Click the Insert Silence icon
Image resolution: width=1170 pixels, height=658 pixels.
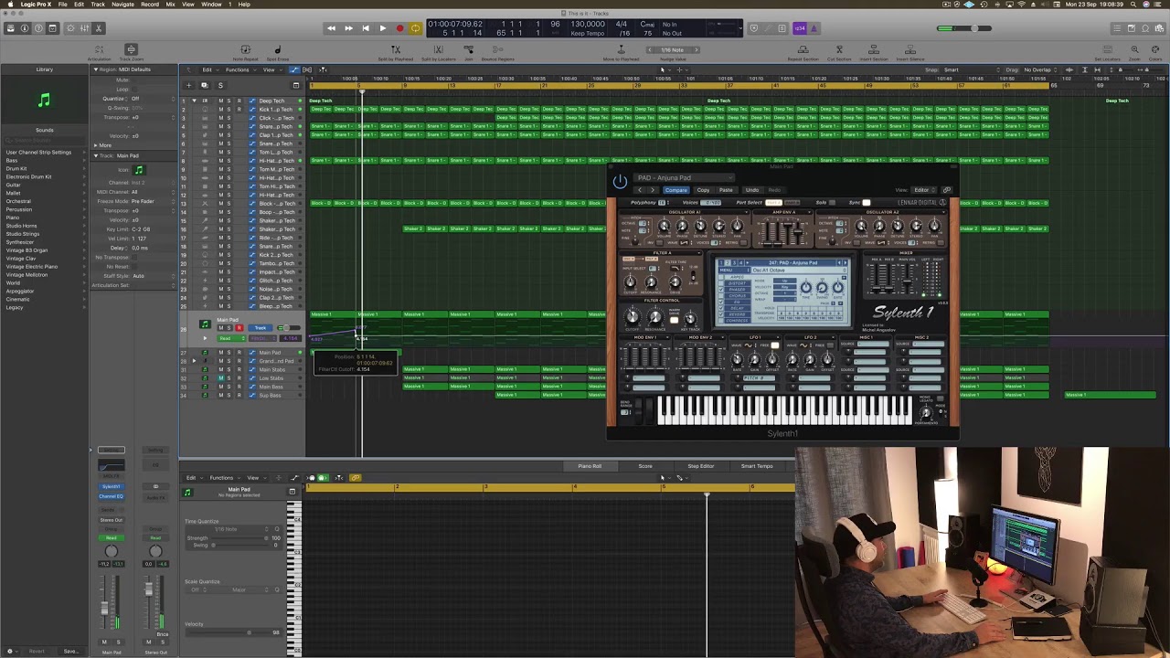[909, 50]
